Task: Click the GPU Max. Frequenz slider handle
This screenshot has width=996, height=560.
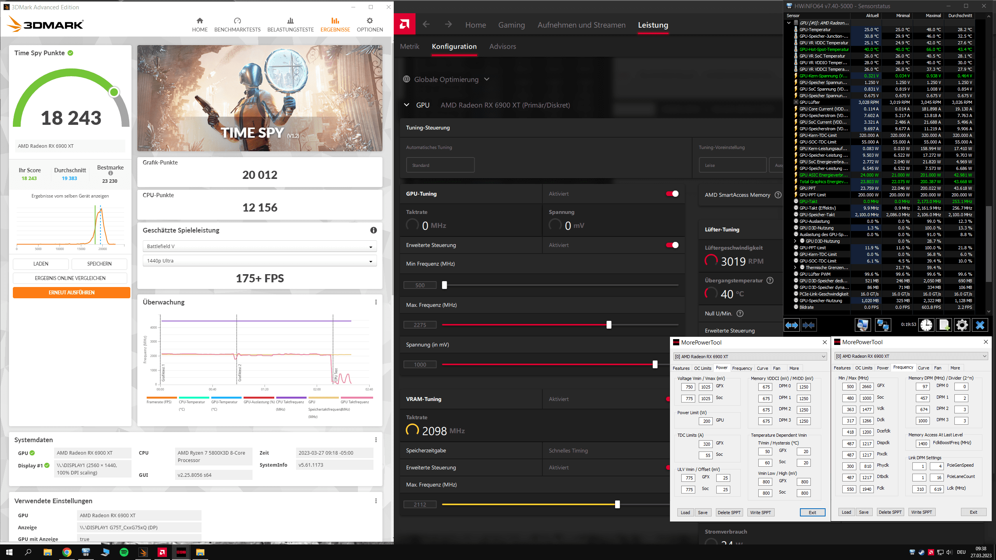Action: pyautogui.click(x=609, y=325)
